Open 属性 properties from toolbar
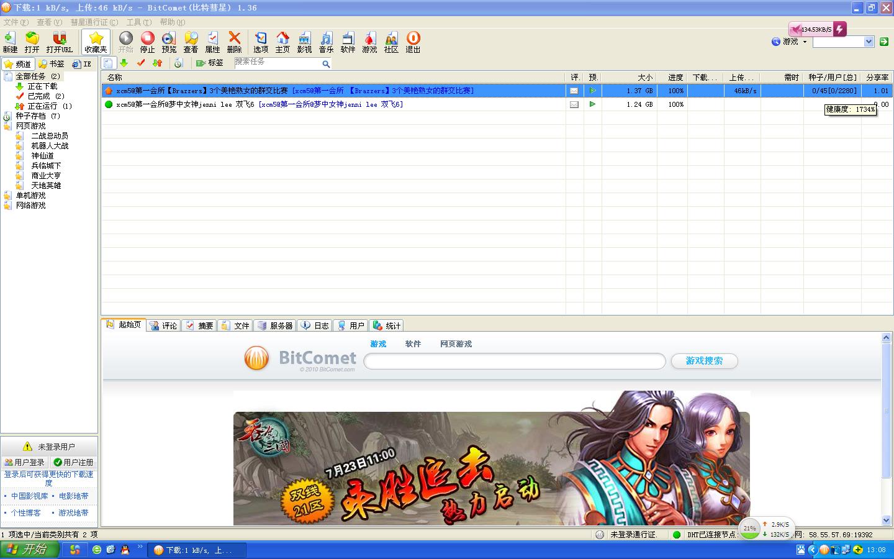The height and width of the screenshot is (559, 894). [212, 42]
